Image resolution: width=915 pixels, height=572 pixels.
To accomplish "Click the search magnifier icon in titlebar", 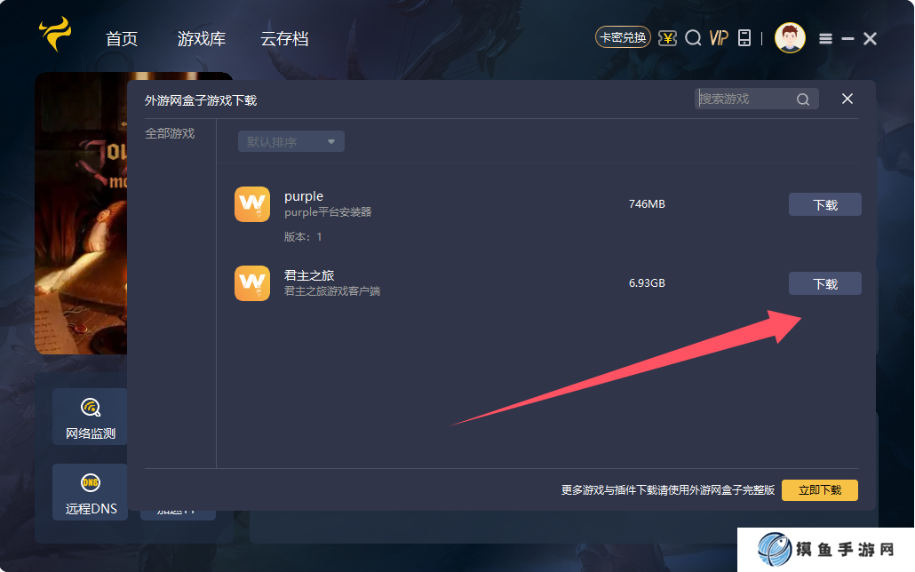I will tap(693, 38).
